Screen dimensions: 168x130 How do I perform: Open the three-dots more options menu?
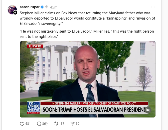click(153, 7)
